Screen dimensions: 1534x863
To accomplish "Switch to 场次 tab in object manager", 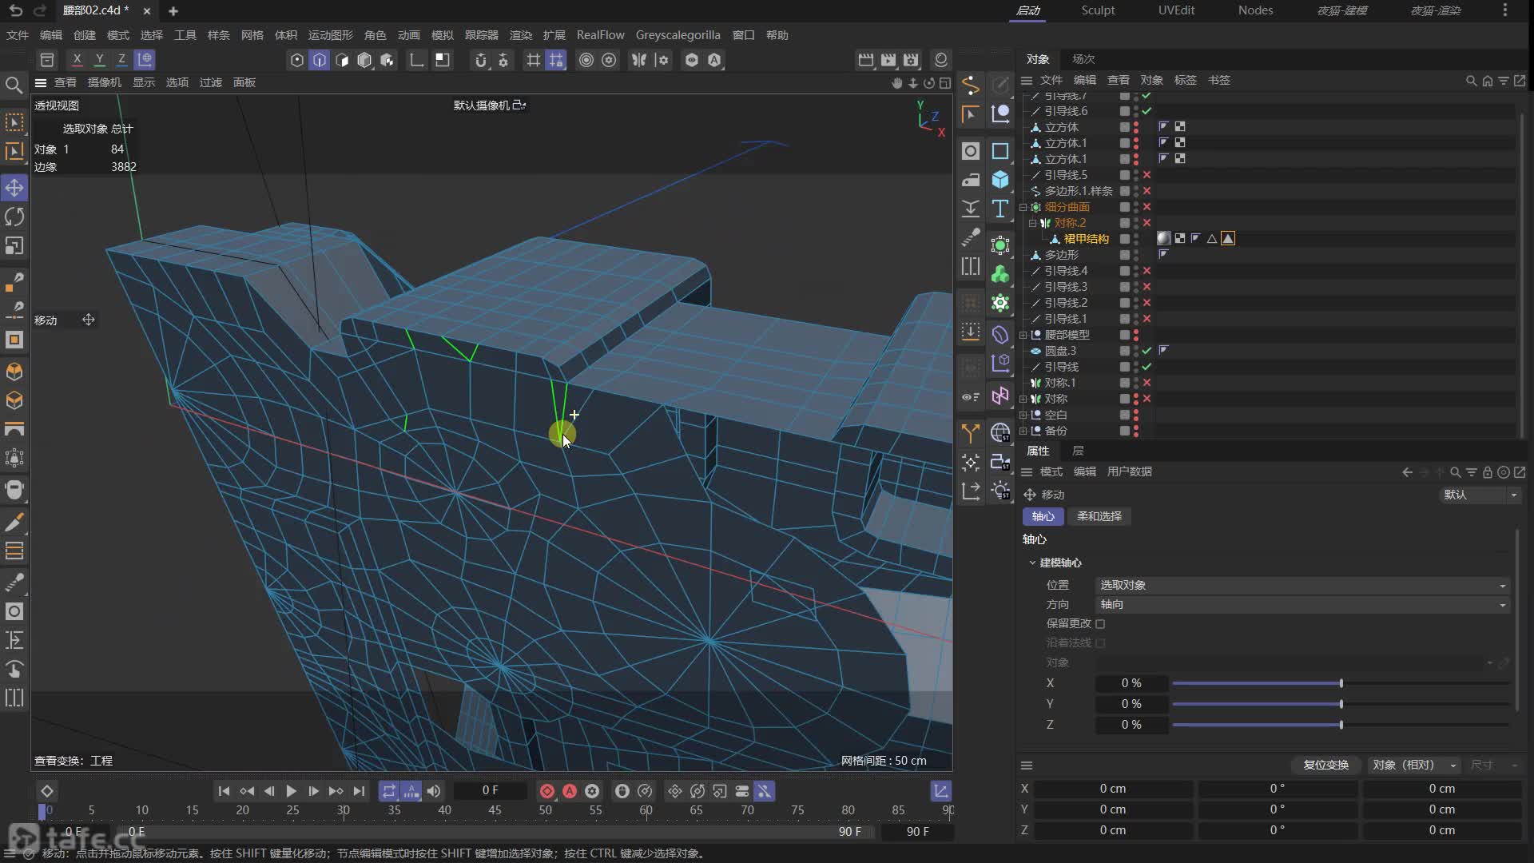I will pyautogui.click(x=1083, y=59).
